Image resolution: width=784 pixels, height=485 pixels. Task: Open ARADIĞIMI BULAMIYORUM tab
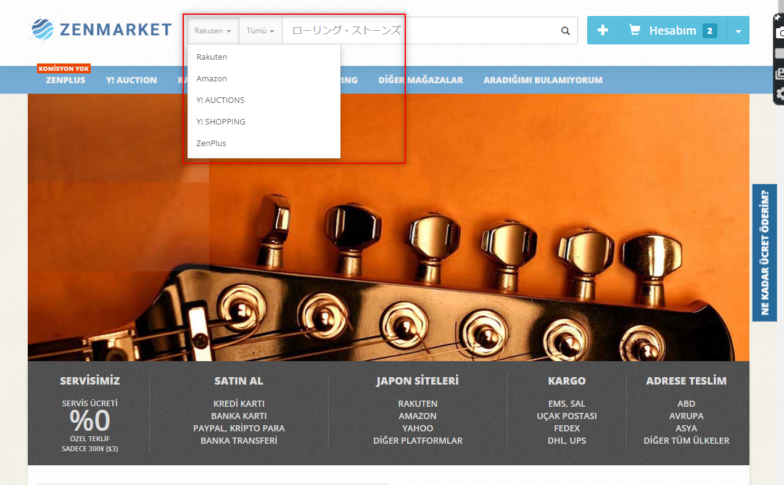coord(543,80)
